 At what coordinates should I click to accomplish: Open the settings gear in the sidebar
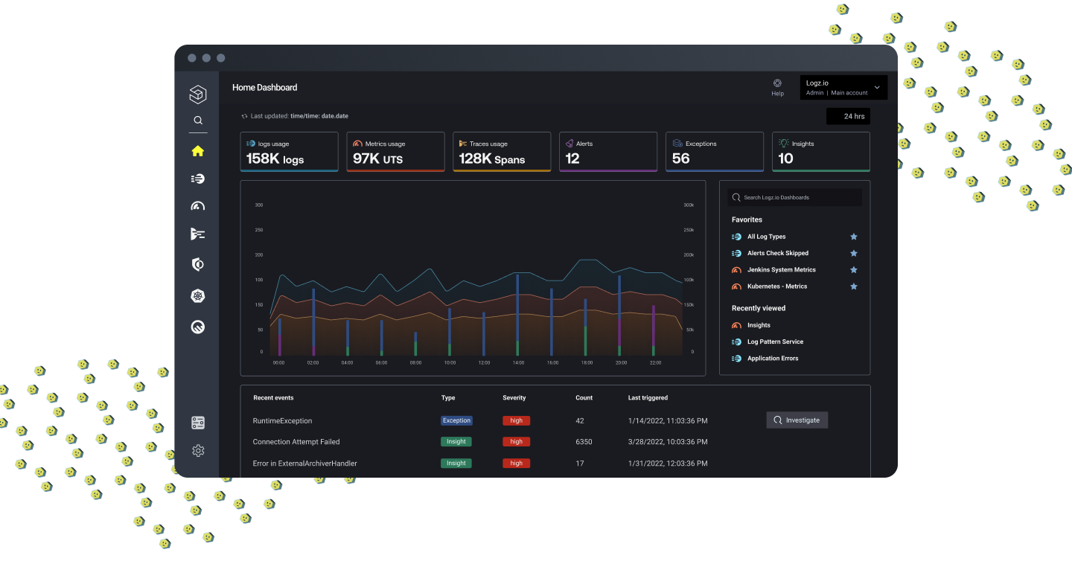click(197, 450)
